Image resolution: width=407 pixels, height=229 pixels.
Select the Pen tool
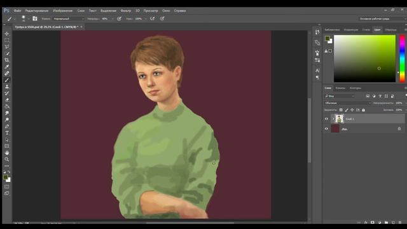[7, 127]
